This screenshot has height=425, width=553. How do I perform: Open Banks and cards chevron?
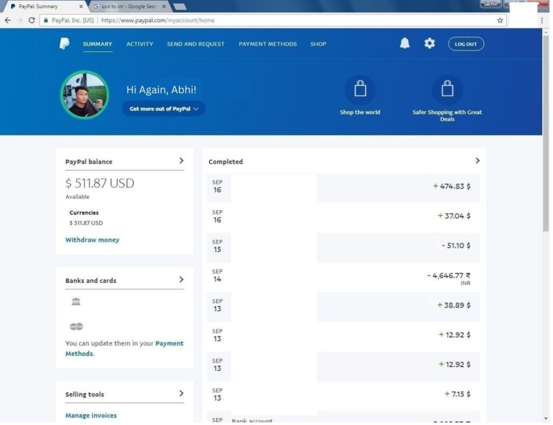181,280
